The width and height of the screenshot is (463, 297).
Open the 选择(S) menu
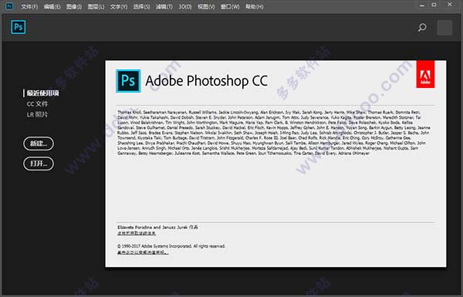coord(141,6)
